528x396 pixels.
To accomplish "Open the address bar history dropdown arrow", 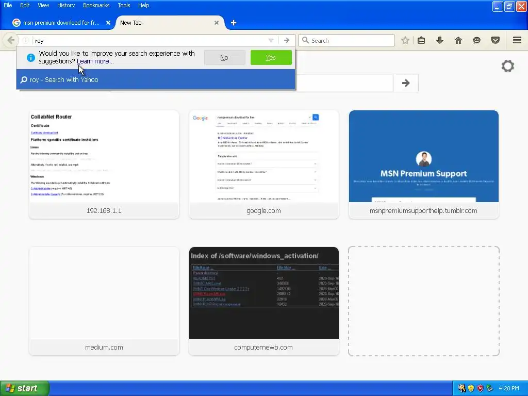I will click(271, 40).
